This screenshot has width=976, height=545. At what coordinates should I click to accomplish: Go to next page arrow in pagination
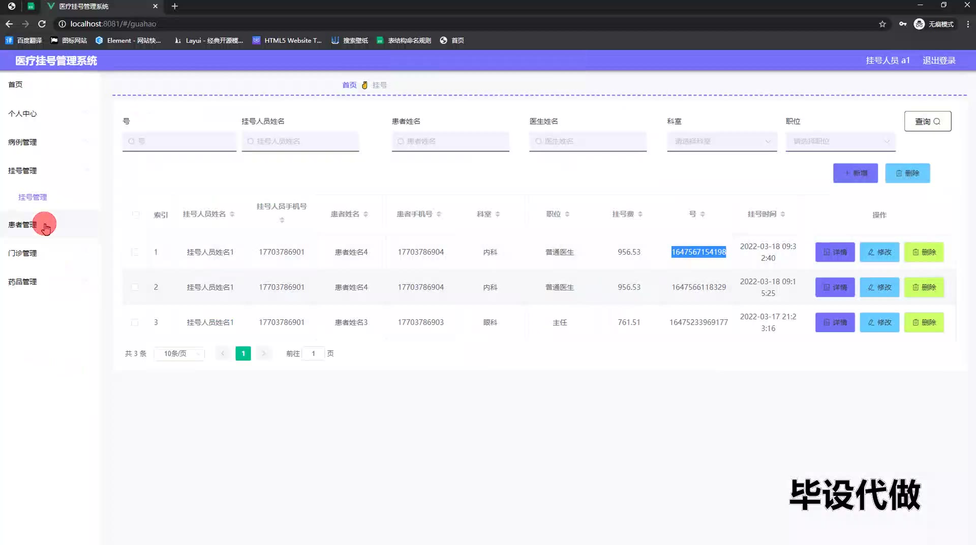pyautogui.click(x=263, y=353)
